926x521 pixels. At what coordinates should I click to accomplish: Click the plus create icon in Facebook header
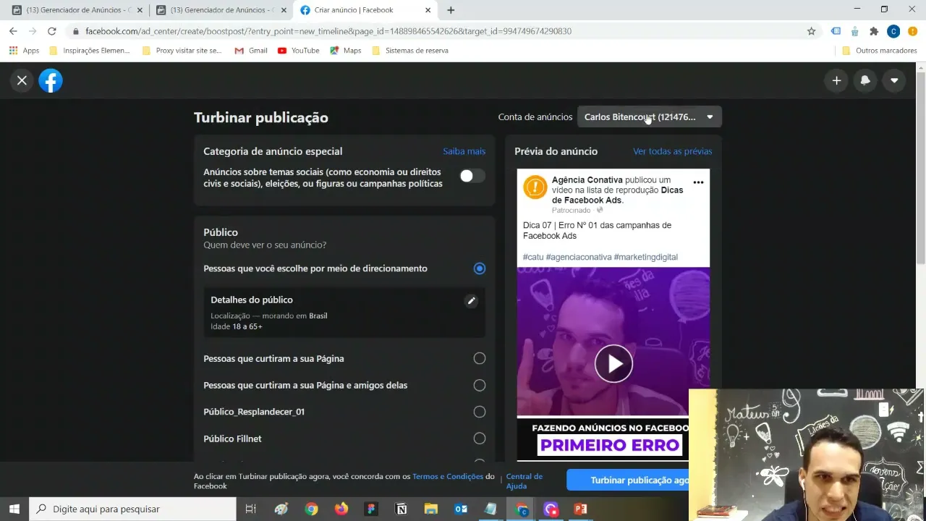(x=836, y=80)
